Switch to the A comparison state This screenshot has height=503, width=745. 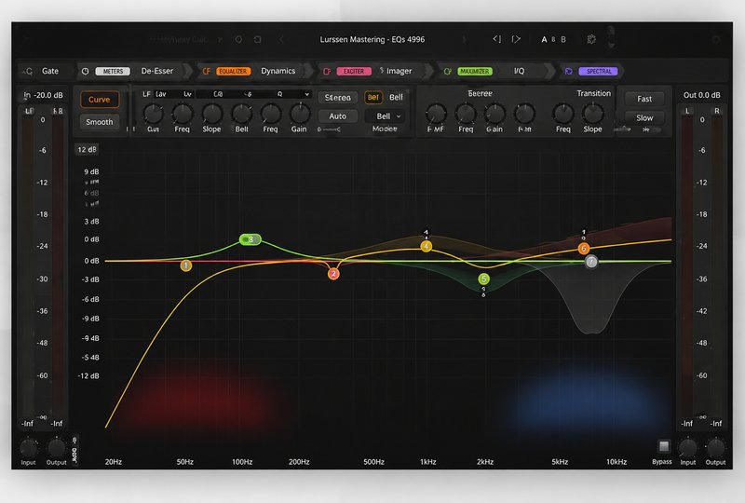click(544, 39)
